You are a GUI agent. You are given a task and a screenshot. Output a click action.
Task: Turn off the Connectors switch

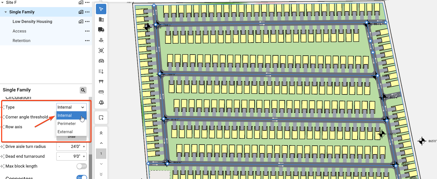(x=82, y=177)
